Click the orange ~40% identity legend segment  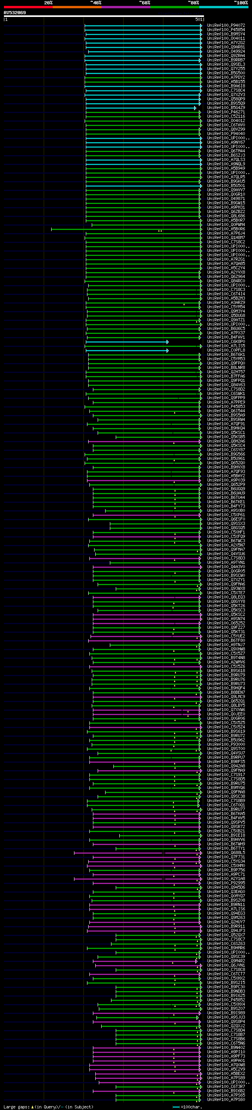pos(77,7)
